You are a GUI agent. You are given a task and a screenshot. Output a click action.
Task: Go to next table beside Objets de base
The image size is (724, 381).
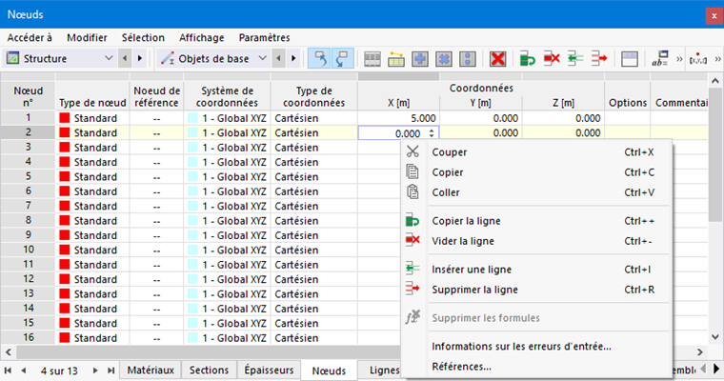[x=293, y=58]
